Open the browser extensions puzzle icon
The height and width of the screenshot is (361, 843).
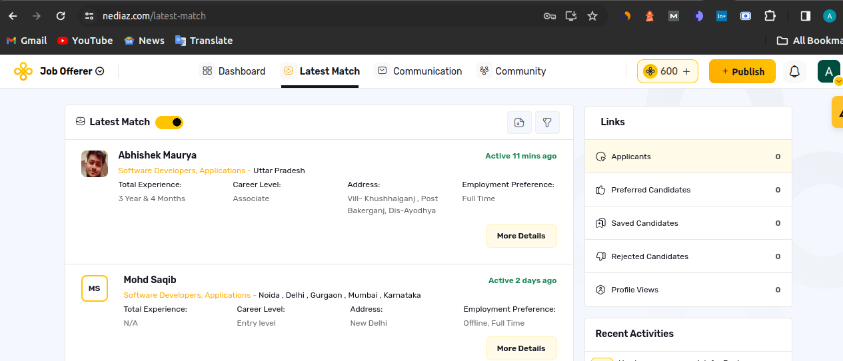pyautogui.click(x=770, y=16)
